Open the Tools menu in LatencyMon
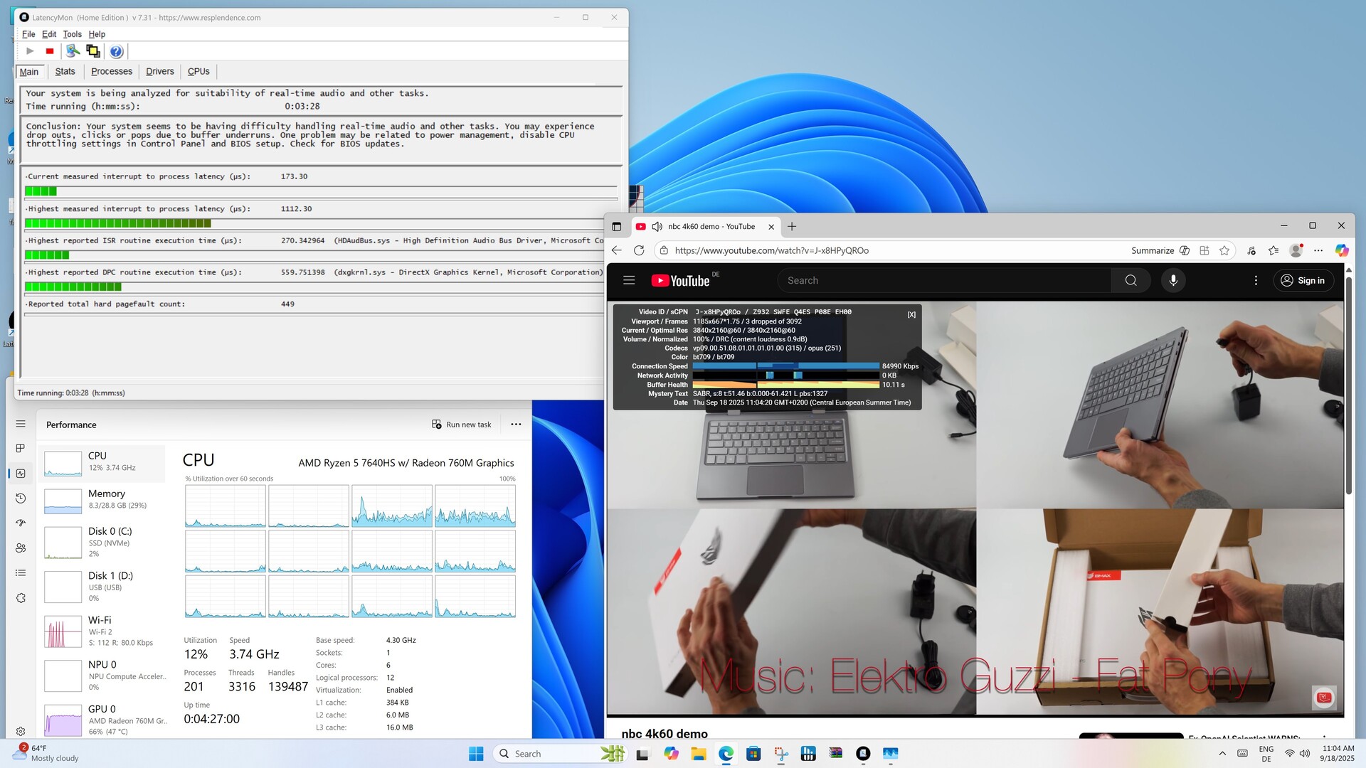 click(72, 34)
